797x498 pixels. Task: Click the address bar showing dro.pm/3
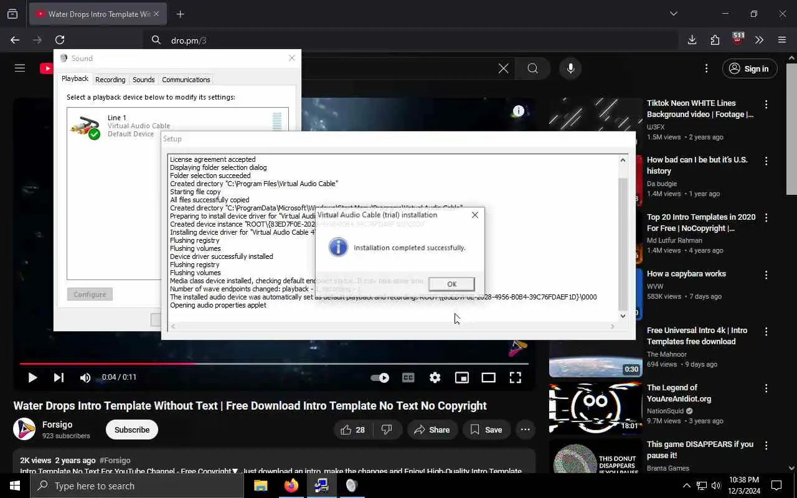click(x=411, y=40)
